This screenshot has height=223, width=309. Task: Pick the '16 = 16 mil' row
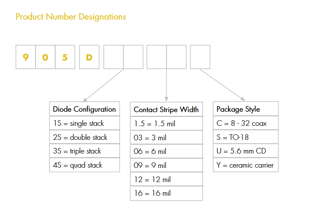tap(166, 193)
